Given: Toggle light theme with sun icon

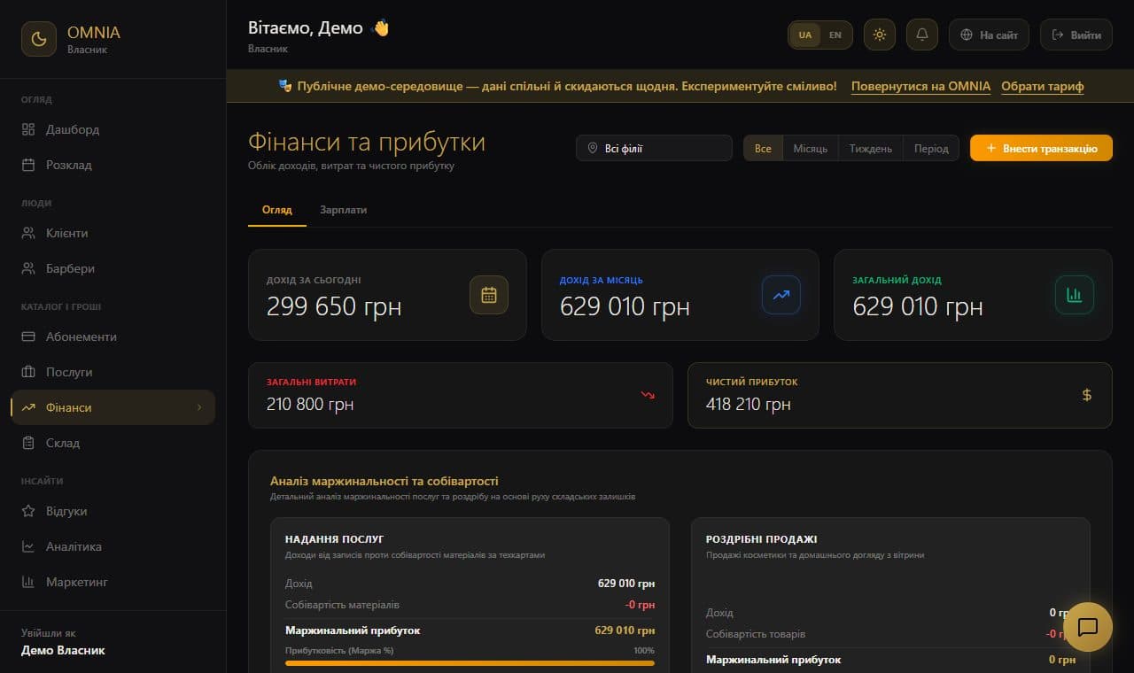Looking at the screenshot, I should [879, 35].
